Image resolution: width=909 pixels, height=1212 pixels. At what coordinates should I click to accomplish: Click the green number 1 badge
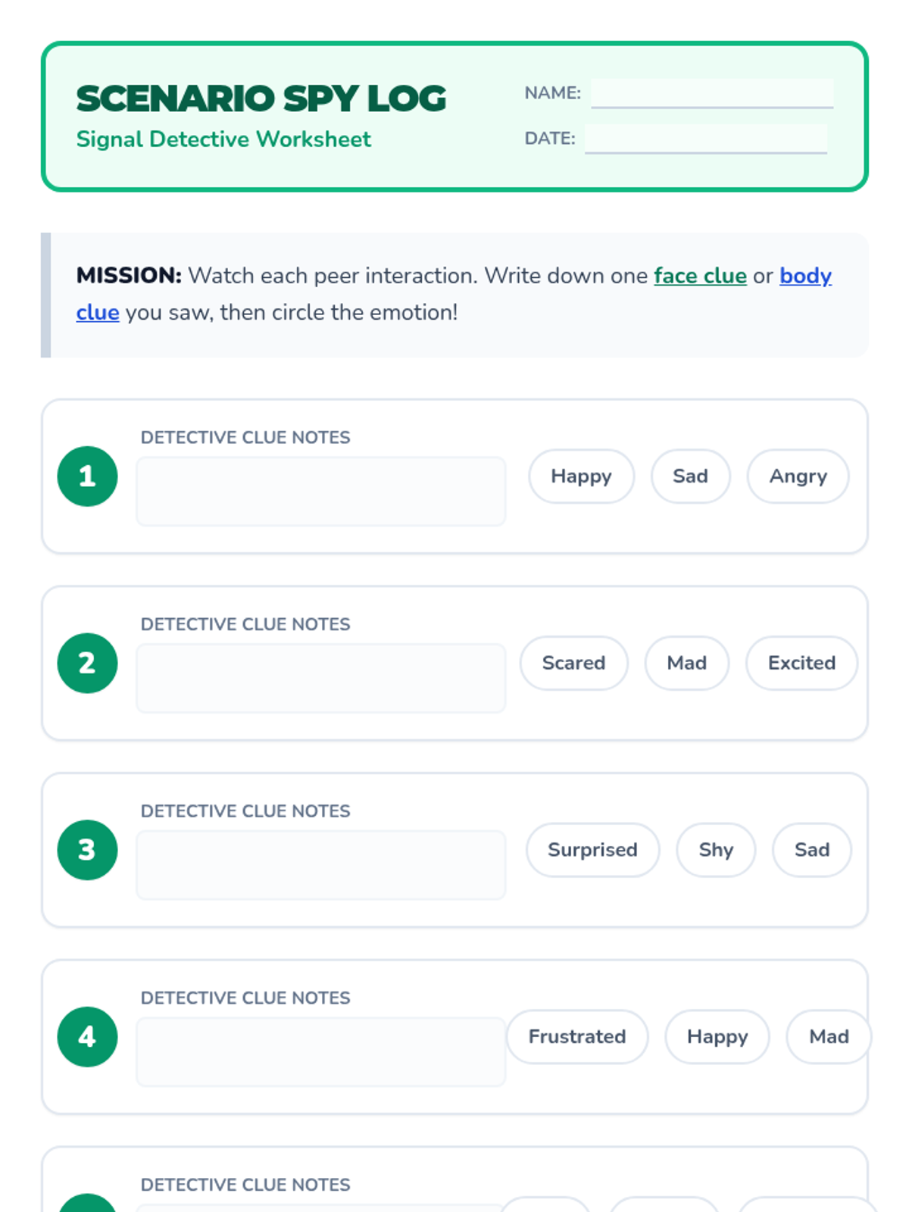coord(87,476)
